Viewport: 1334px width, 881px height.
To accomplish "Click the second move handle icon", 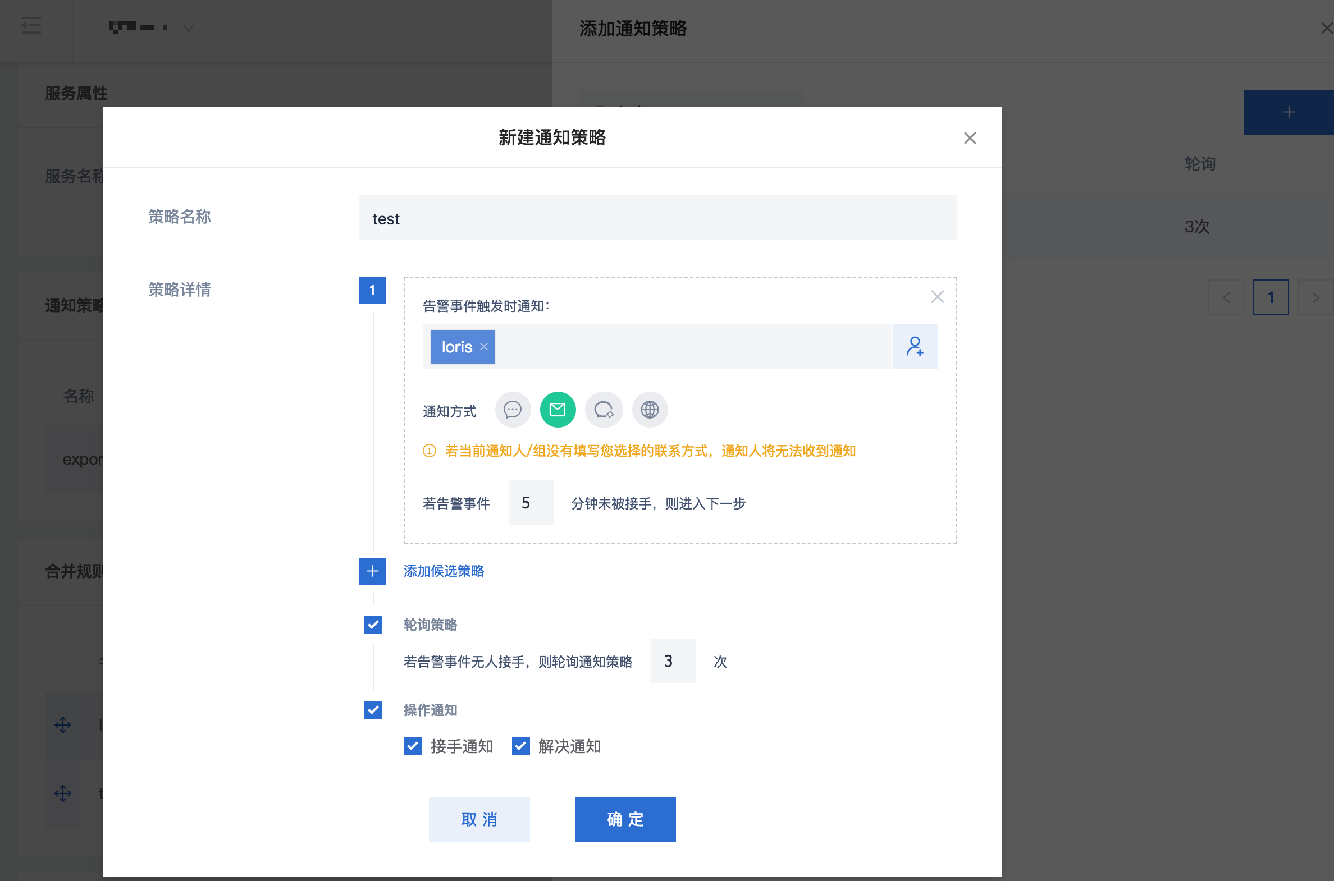I will click(62, 793).
